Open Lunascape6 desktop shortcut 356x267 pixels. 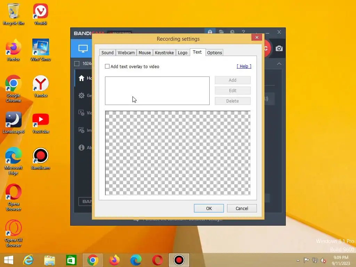pyautogui.click(x=14, y=122)
